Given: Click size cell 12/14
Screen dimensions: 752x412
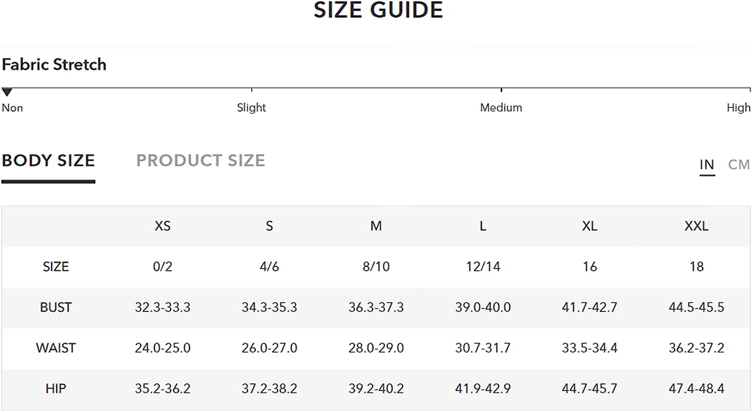Looking at the screenshot, I should tap(483, 267).
